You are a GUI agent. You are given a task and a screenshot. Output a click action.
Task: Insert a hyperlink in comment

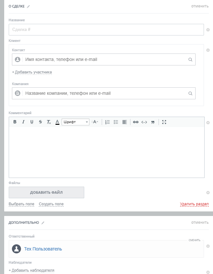pyautogui.click(x=136, y=122)
